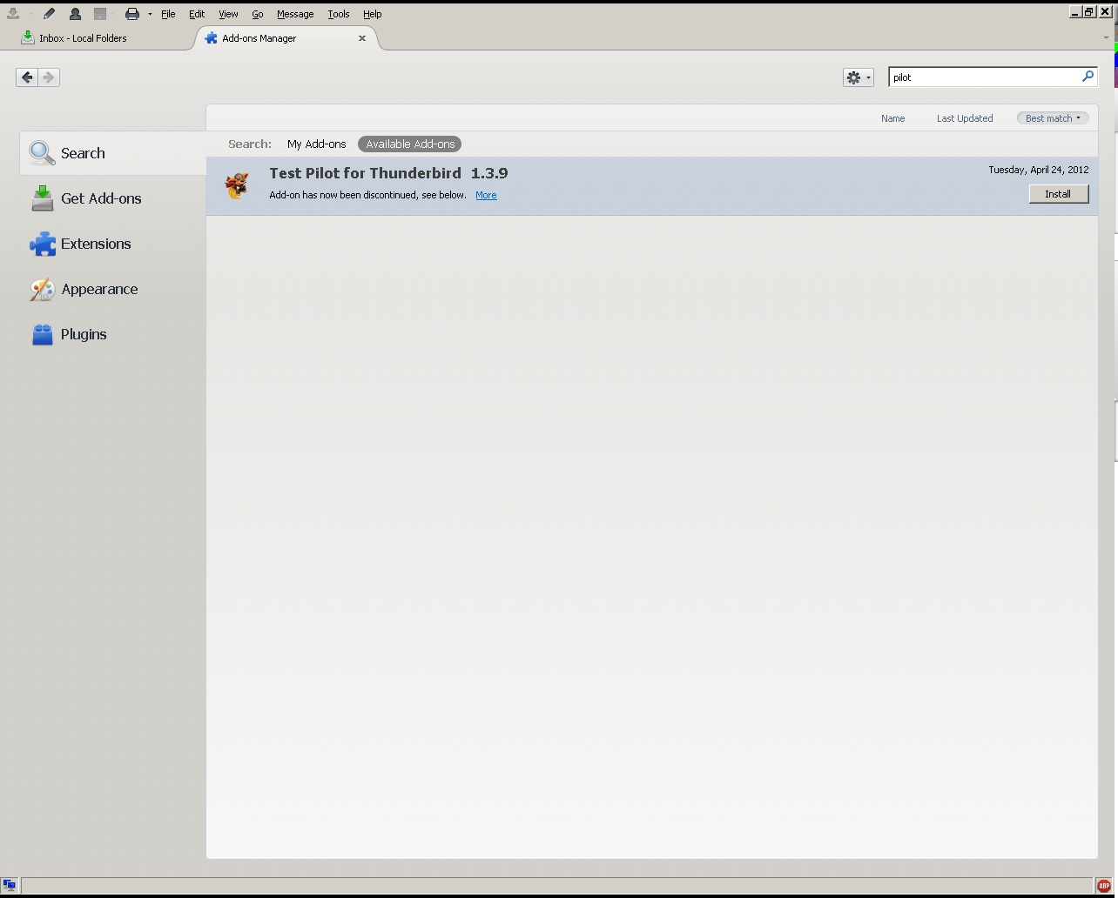Close the Add-ons Manager tab

tap(362, 38)
